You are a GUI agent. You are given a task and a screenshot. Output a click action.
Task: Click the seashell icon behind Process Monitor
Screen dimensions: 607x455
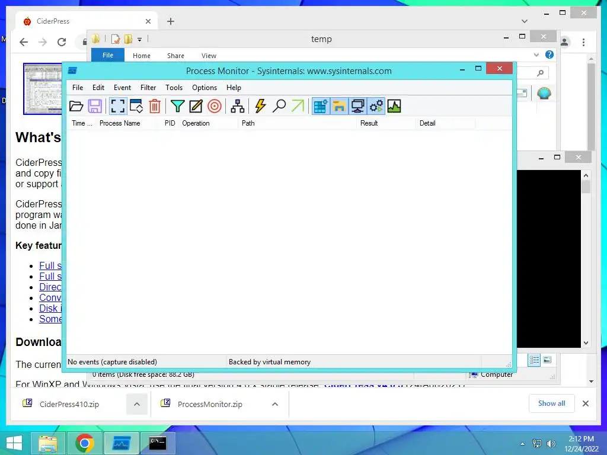tap(544, 93)
